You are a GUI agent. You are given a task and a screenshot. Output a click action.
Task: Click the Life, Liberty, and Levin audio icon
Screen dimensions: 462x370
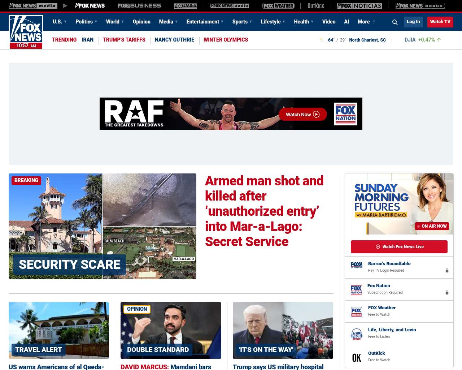tap(356, 334)
